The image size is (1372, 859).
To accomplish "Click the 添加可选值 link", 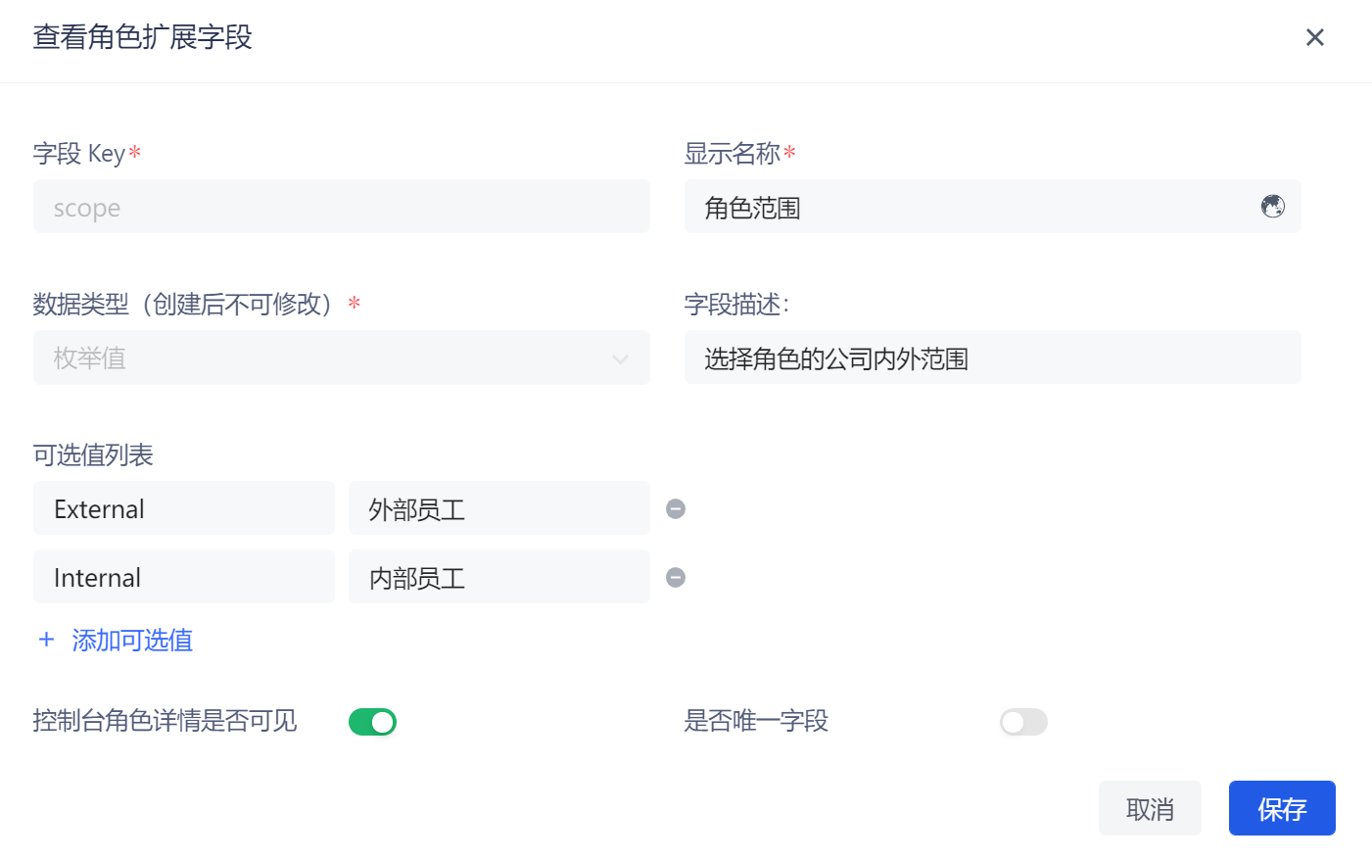I will 132,641.
